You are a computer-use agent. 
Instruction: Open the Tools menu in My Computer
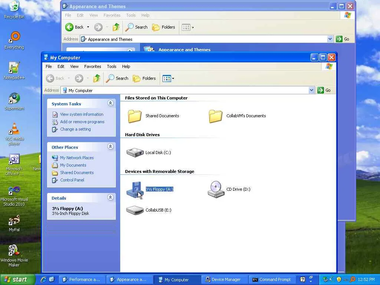click(x=112, y=66)
